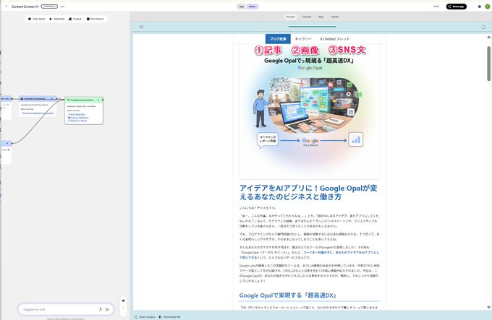Switch to Editor mode toggle
The height and width of the screenshot is (320, 492).
point(252,7)
